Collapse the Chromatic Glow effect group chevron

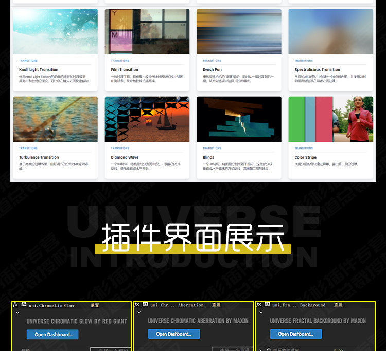(17, 313)
